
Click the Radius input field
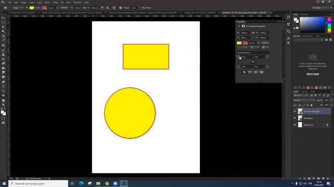click(134, 8)
